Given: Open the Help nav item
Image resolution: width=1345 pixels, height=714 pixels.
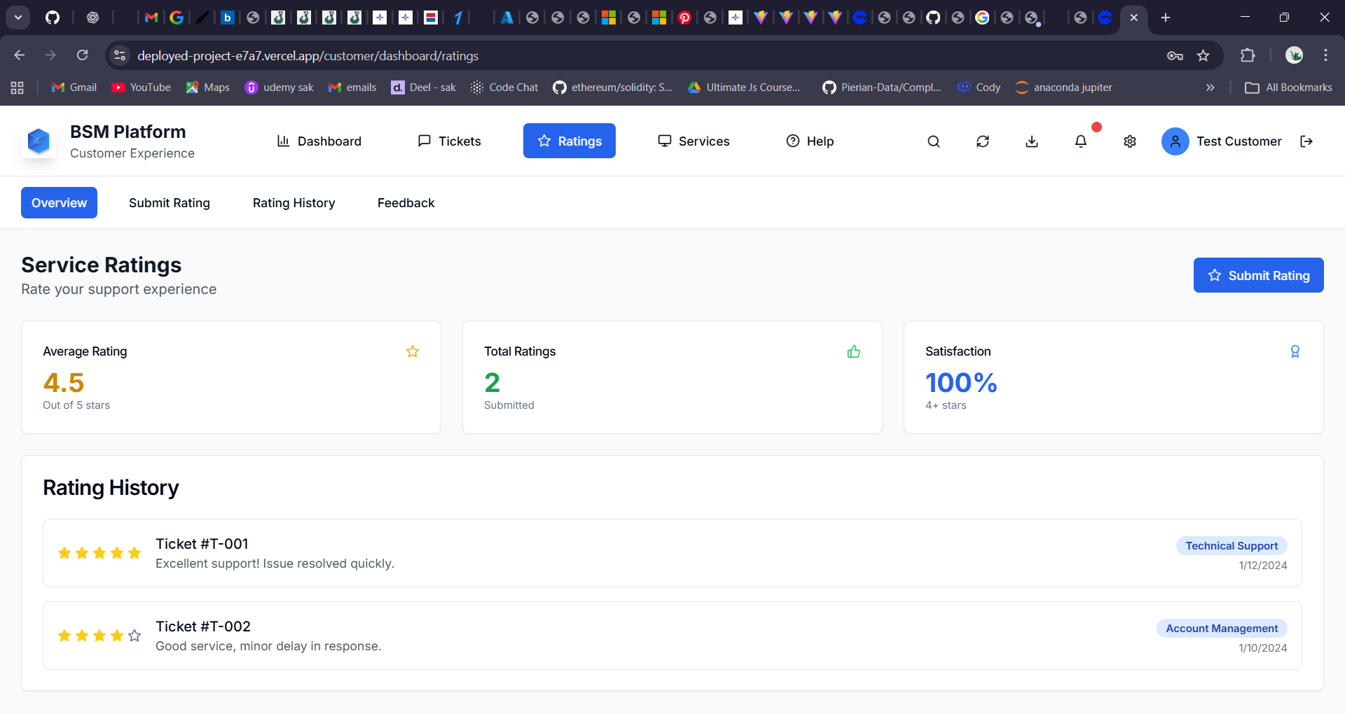Looking at the screenshot, I should [810, 141].
